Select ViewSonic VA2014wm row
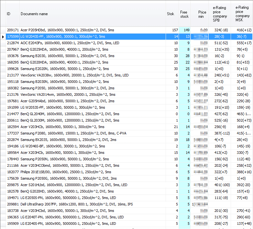Viewport: 253px width, 229px height. tap(93, 95)
